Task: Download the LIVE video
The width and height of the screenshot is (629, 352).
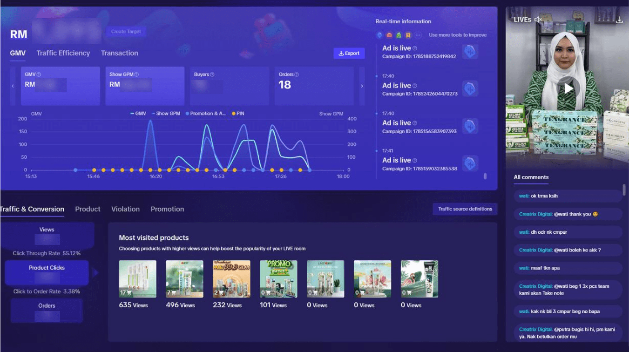Action: click(x=619, y=20)
